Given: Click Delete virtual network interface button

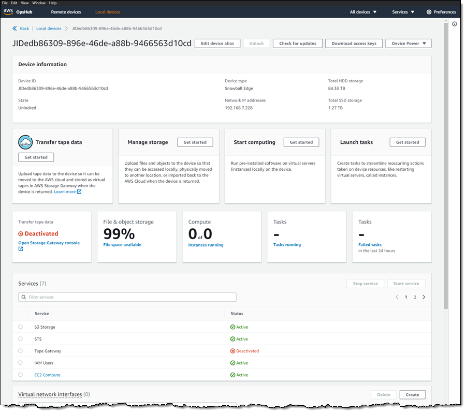Looking at the screenshot, I should point(384,395).
